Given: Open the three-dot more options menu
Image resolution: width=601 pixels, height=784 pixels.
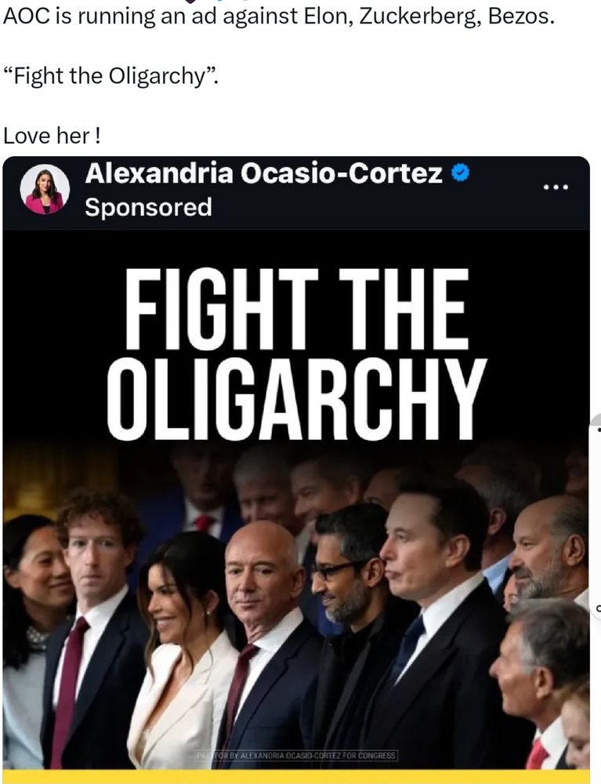Looking at the screenshot, I should point(556,187).
